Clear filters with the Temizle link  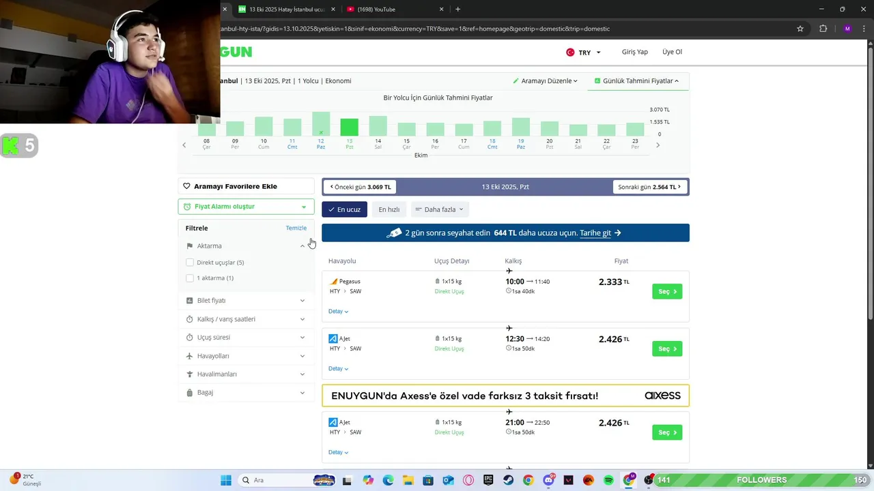[x=296, y=228]
